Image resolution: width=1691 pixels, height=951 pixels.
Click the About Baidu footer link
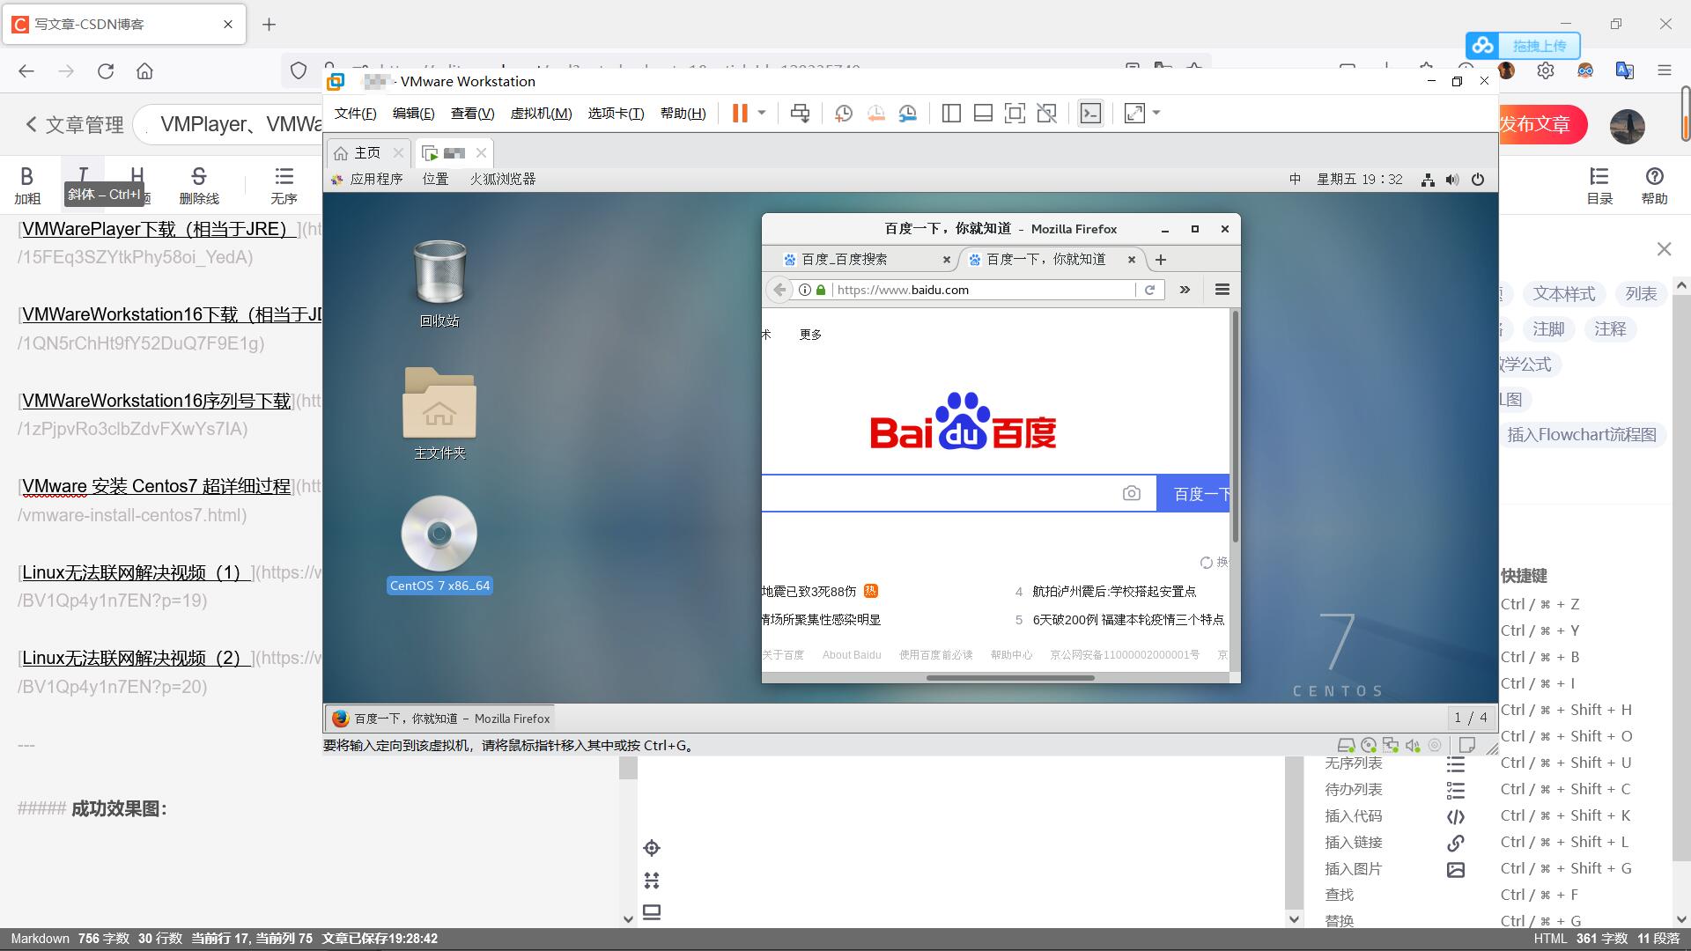pos(852,655)
